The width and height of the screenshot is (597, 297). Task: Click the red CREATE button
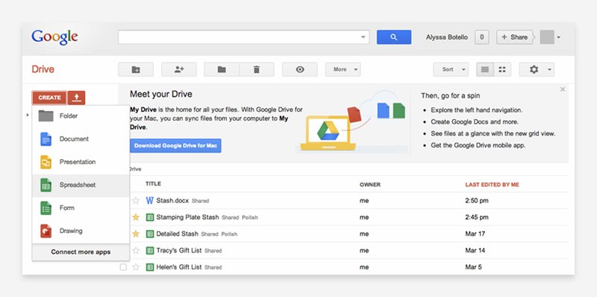(x=49, y=98)
